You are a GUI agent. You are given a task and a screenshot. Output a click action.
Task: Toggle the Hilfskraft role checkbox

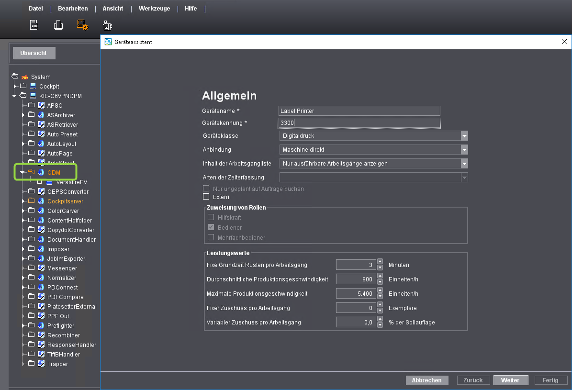click(x=211, y=217)
